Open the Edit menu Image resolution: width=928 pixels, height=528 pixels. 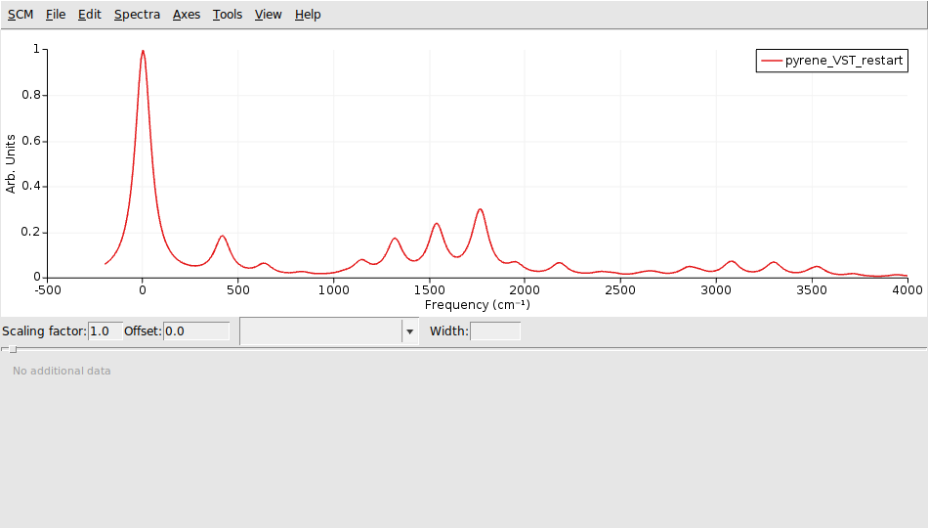90,15
